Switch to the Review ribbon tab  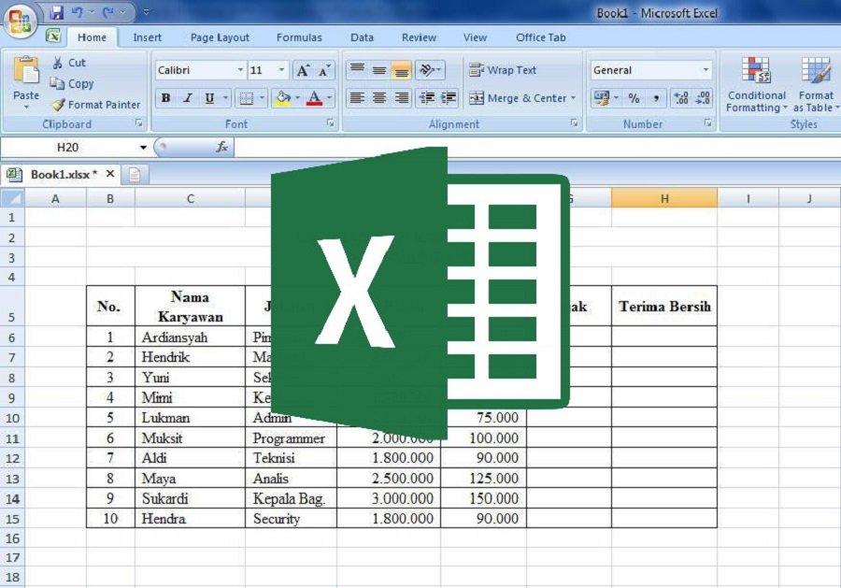419,37
